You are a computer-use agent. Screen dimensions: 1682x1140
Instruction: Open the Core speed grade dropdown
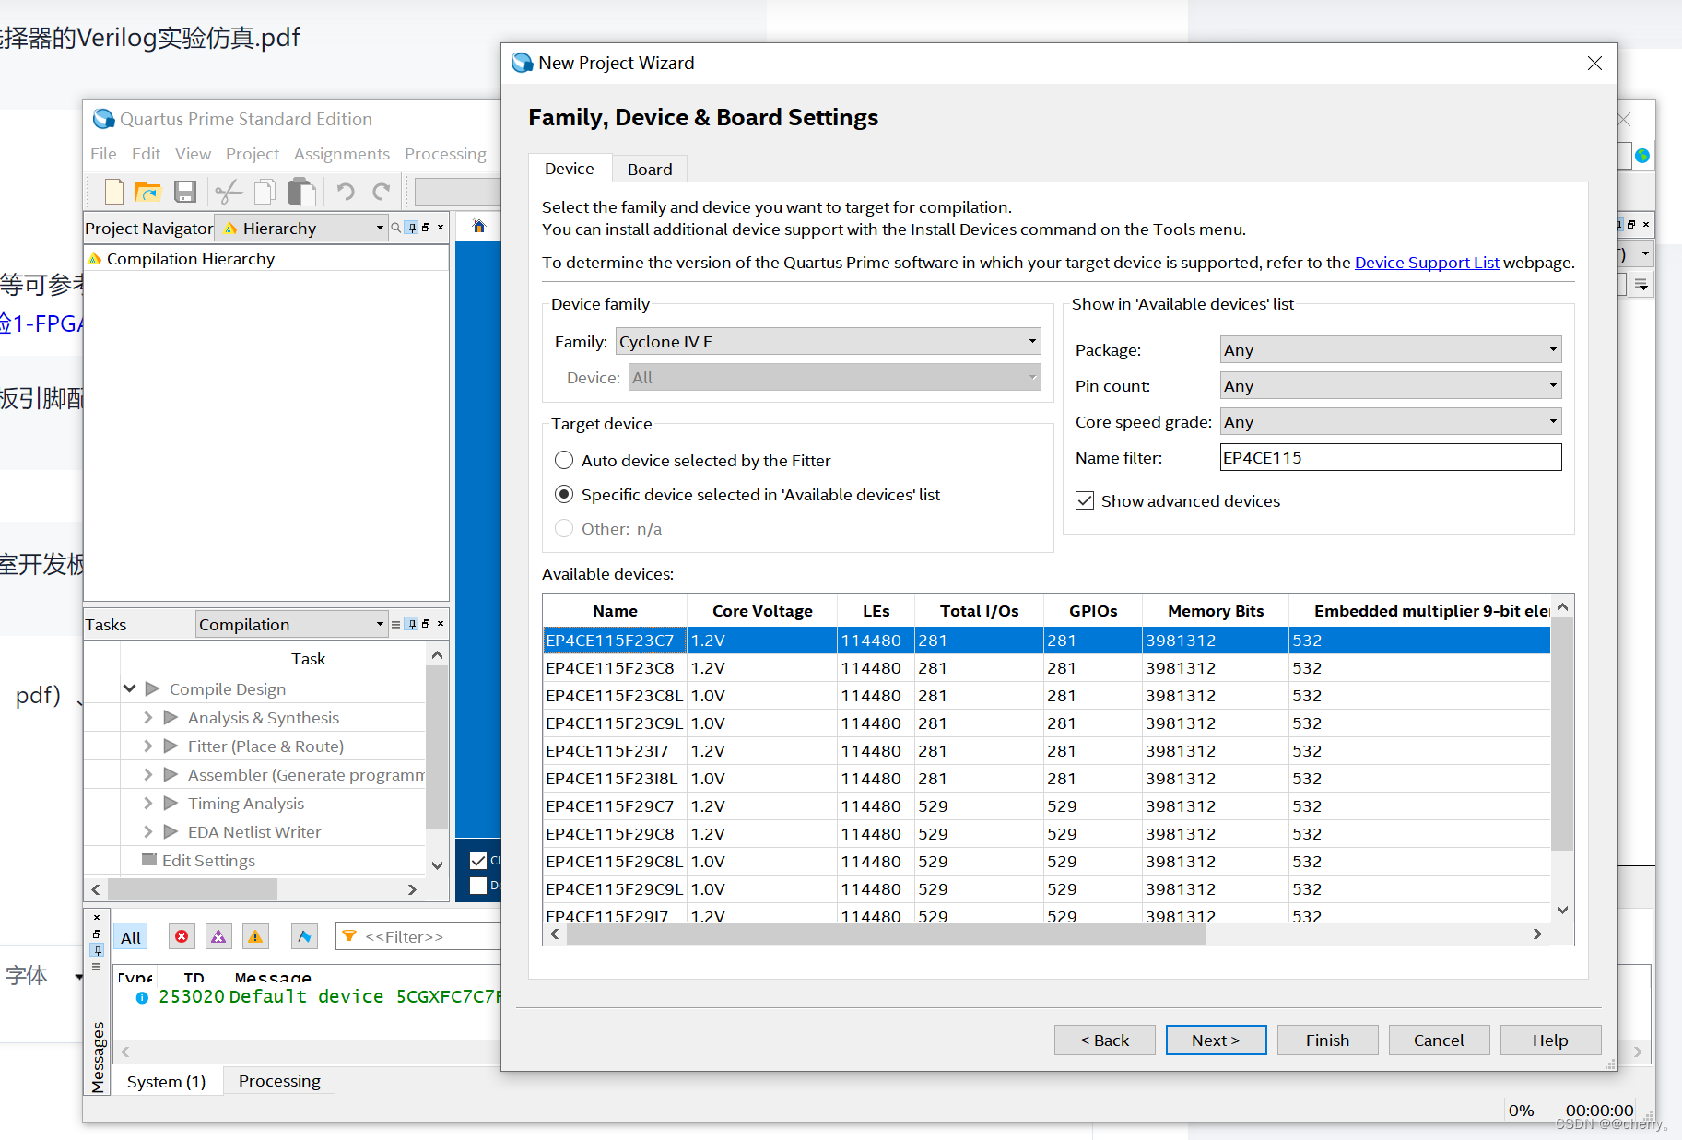tap(1390, 421)
